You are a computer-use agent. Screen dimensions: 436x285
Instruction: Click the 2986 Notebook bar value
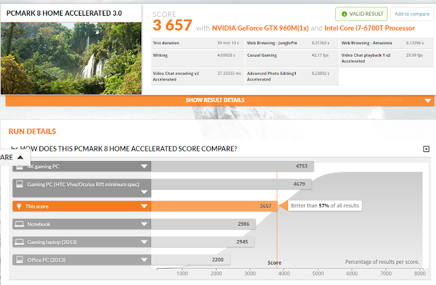[243, 224]
